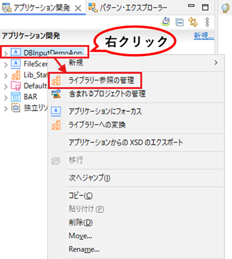This screenshot has width=232, height=259.
Task: Click the ライブラリーへの変換 icon
Action: [x=56, y=125]
